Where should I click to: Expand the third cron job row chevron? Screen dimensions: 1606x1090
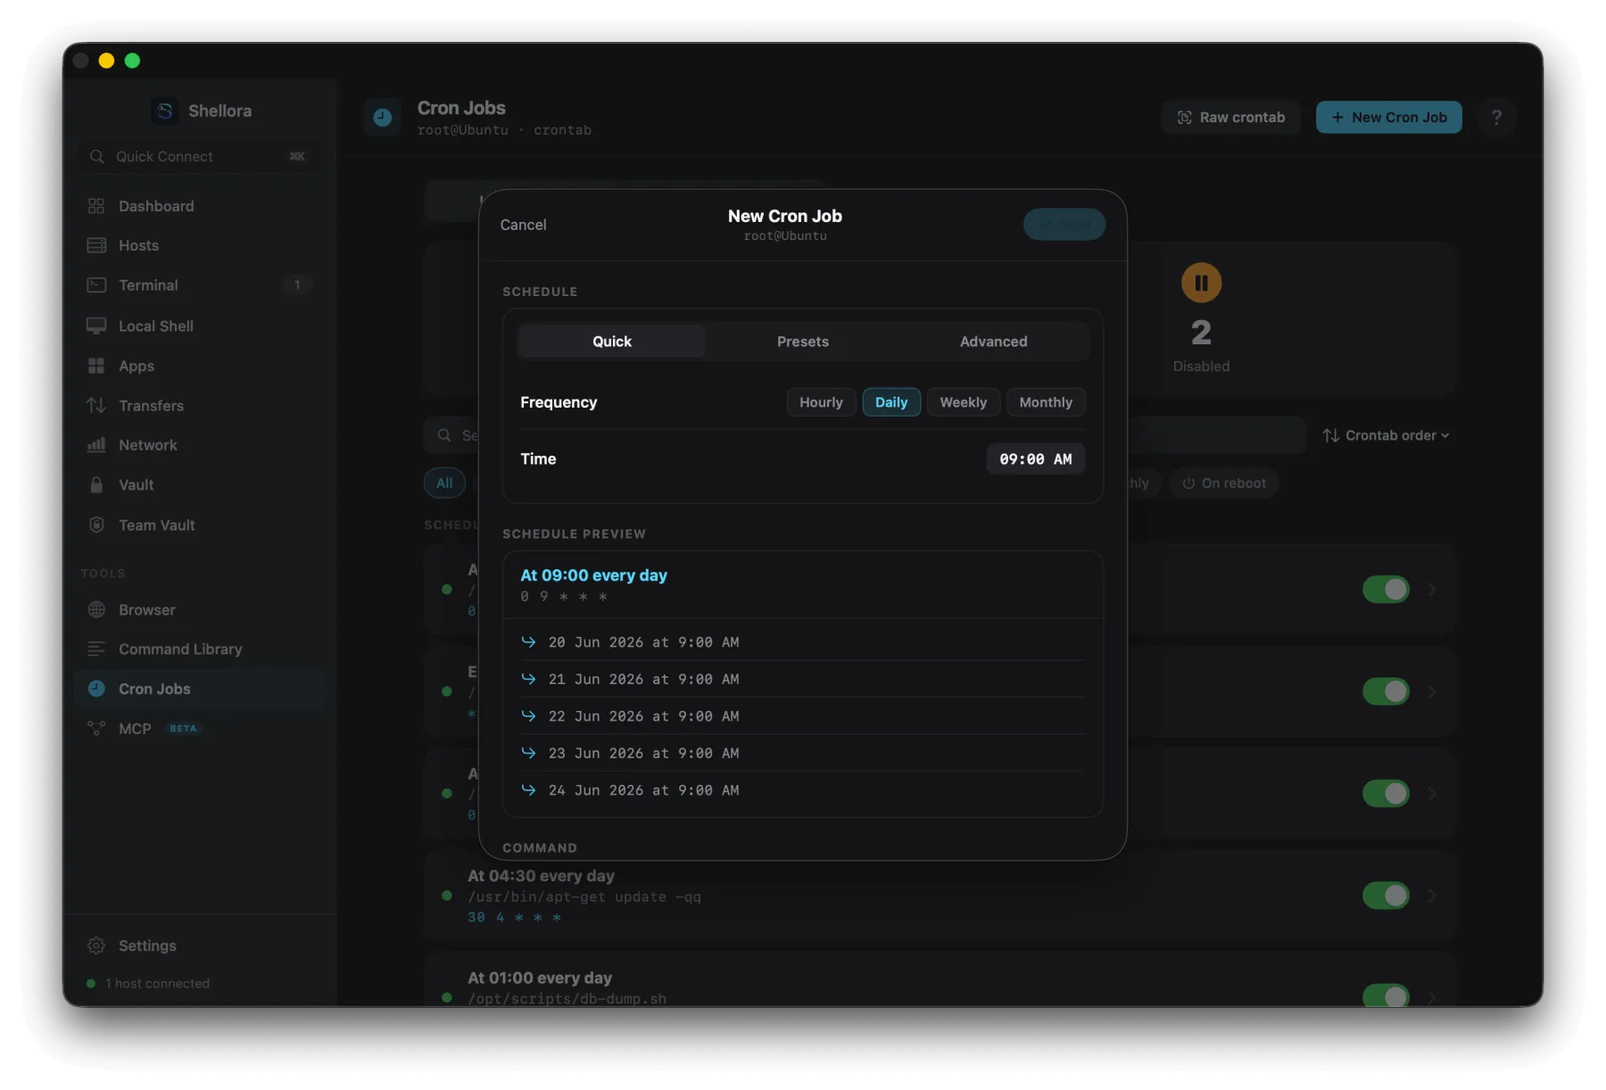[1432, 793]
